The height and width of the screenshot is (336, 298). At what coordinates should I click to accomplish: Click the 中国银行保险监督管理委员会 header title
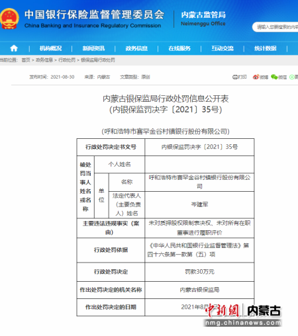pyautogui.click(x=94, y=15)
